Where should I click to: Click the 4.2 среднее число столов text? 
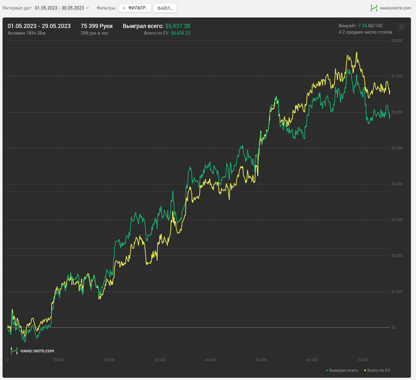click(x=365, y=32)
